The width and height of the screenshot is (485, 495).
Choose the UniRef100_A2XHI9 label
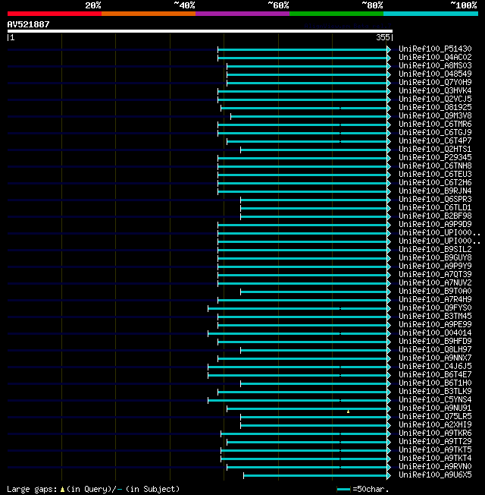(435, 425)
